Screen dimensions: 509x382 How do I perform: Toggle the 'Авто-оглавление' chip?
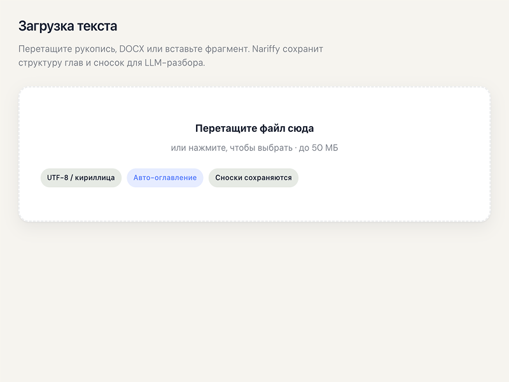pos(165,178)
